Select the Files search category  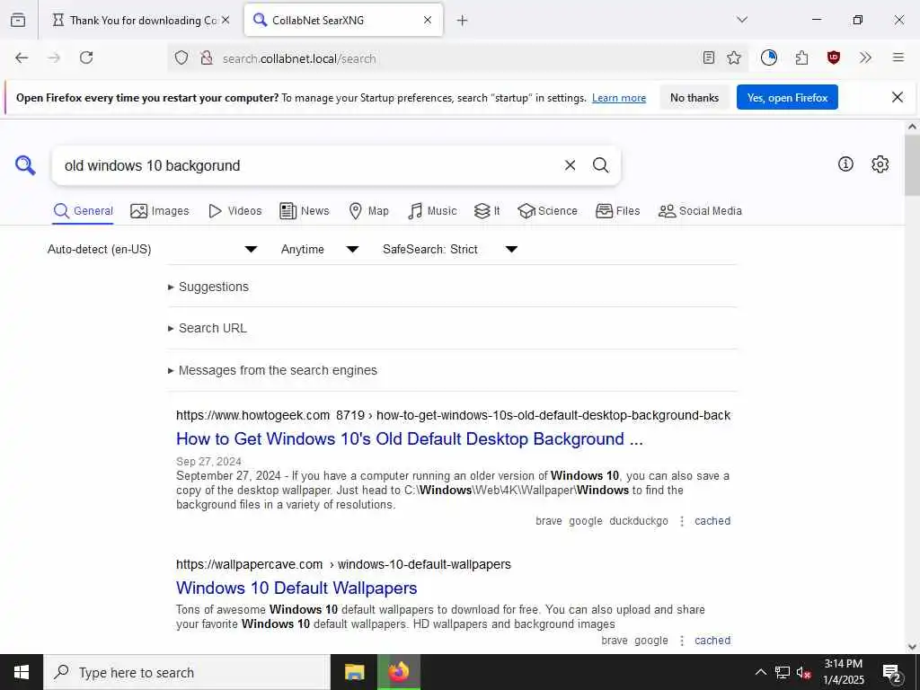click(x=617, y=210)
